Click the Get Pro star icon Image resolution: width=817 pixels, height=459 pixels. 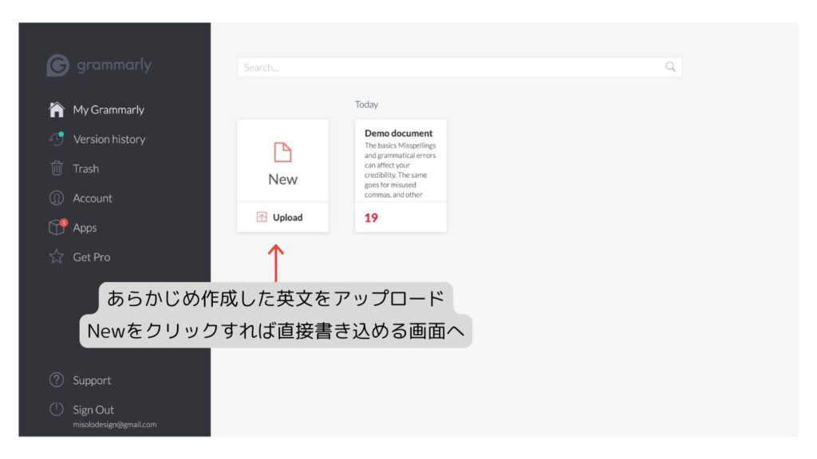tap(57, 257)
